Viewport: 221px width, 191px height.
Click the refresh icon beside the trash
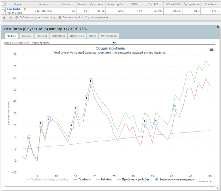pos(10,18)
